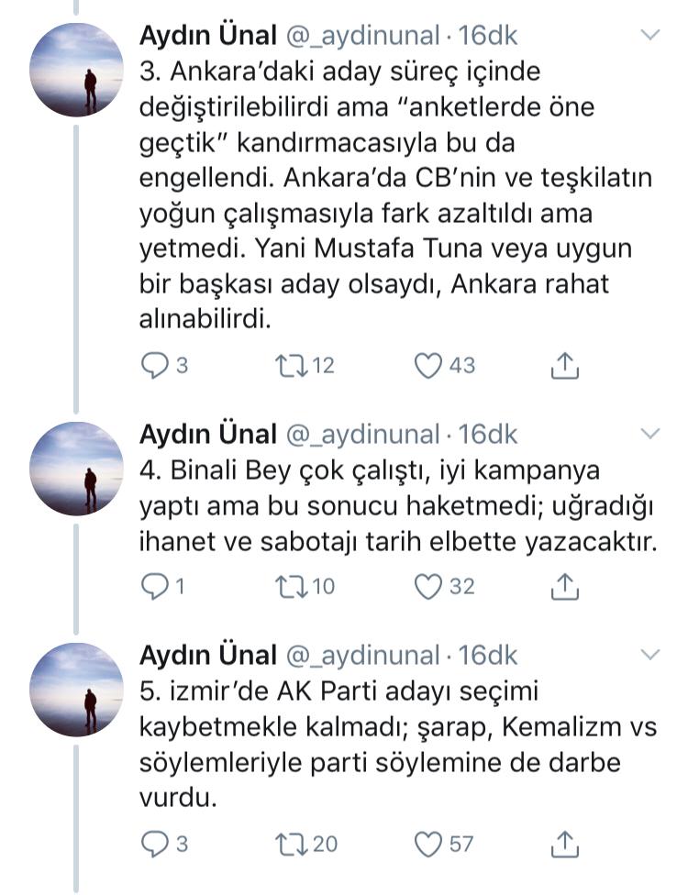Reply to the izmir AK Parti tweet
Image resolution: width=688 pixels, height=895 pixels.
pyautogui.click(x=154, y=843)
